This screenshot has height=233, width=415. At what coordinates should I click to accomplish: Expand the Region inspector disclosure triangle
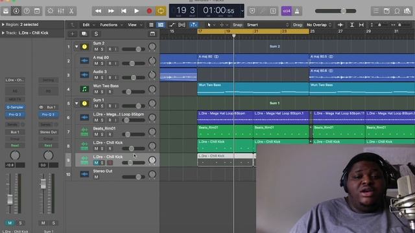(x=3, y=25)
